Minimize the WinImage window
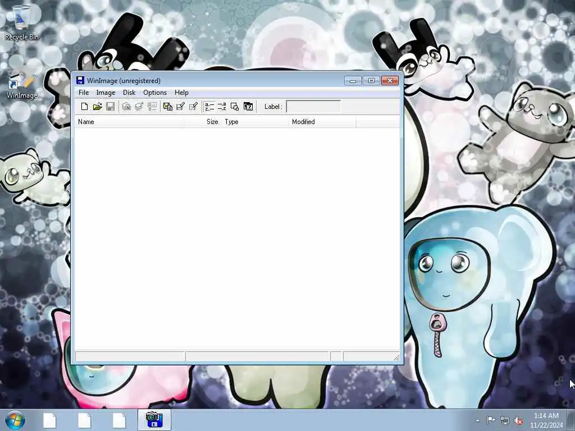575x431 pixels. pyautogui.click(x=353, y=81)
